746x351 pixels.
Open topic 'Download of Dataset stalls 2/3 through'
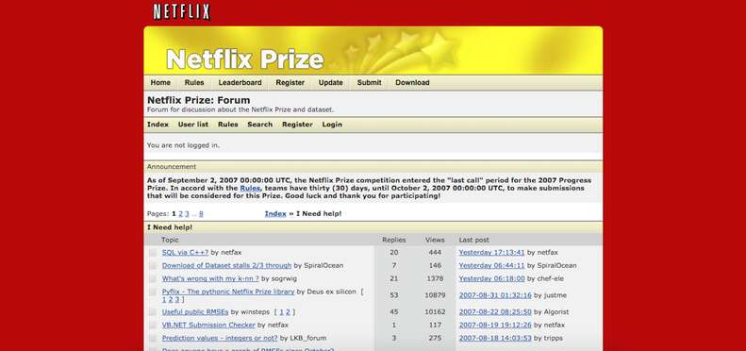226,265
